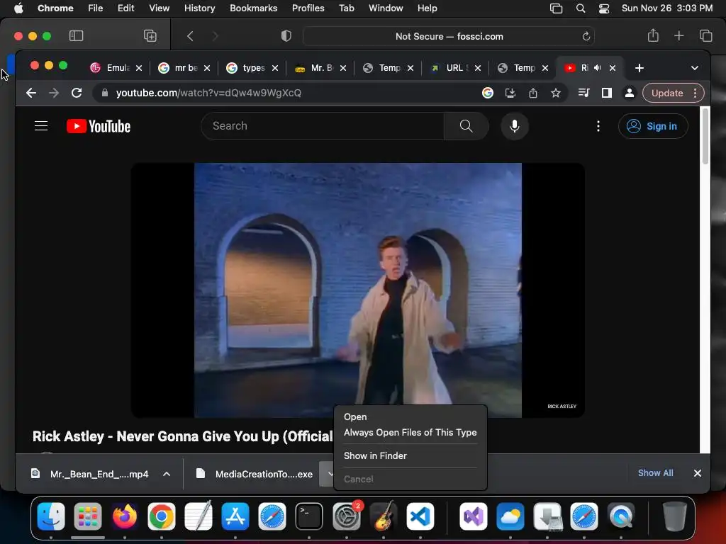Screen dimensions: 726x544
Task: Open Finder from the Dock
Action: coord(51,516)
